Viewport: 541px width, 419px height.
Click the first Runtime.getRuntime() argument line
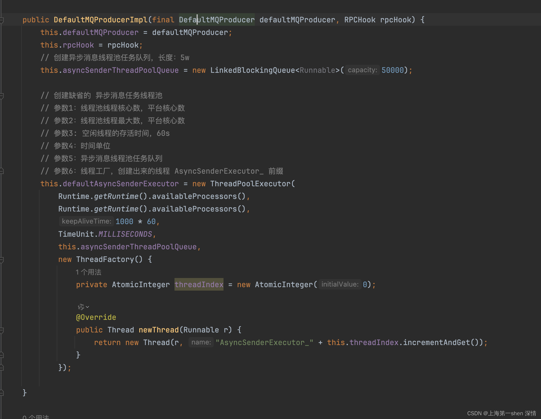pos(154,196)
